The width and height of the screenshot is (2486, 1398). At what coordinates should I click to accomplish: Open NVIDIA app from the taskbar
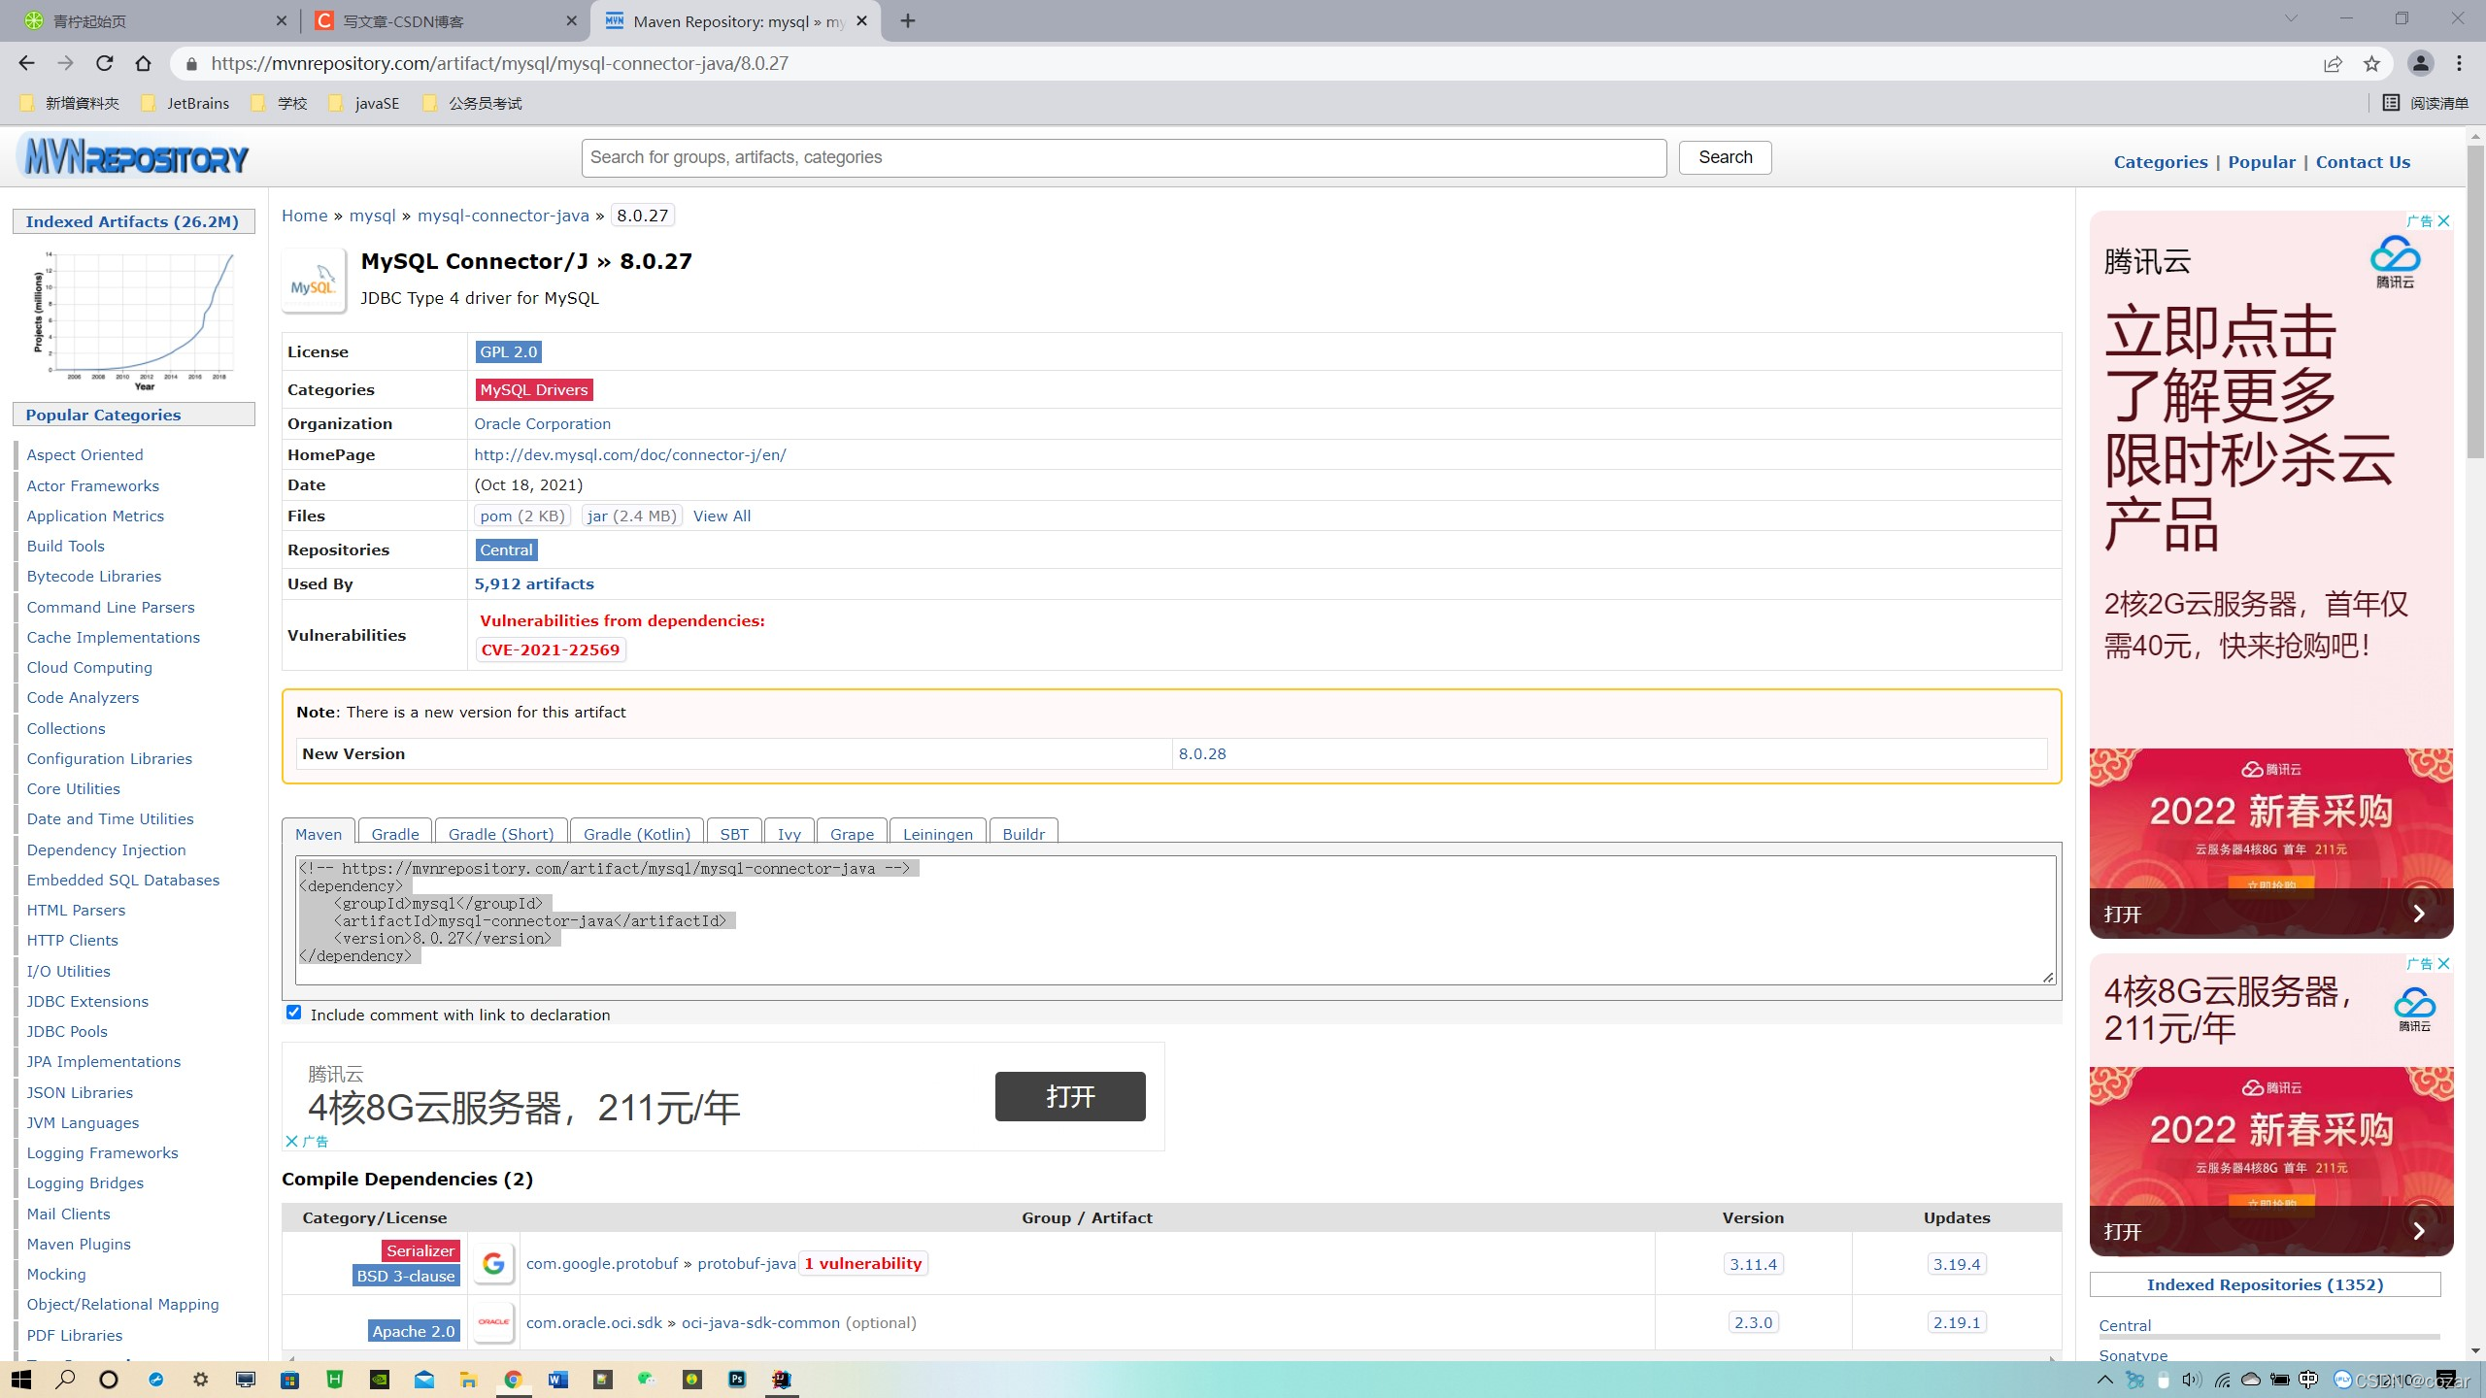coord(380,1379)
